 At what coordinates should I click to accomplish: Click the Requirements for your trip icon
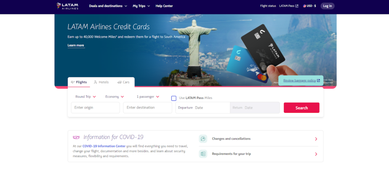pyautogui.click(x=203, y=154)
